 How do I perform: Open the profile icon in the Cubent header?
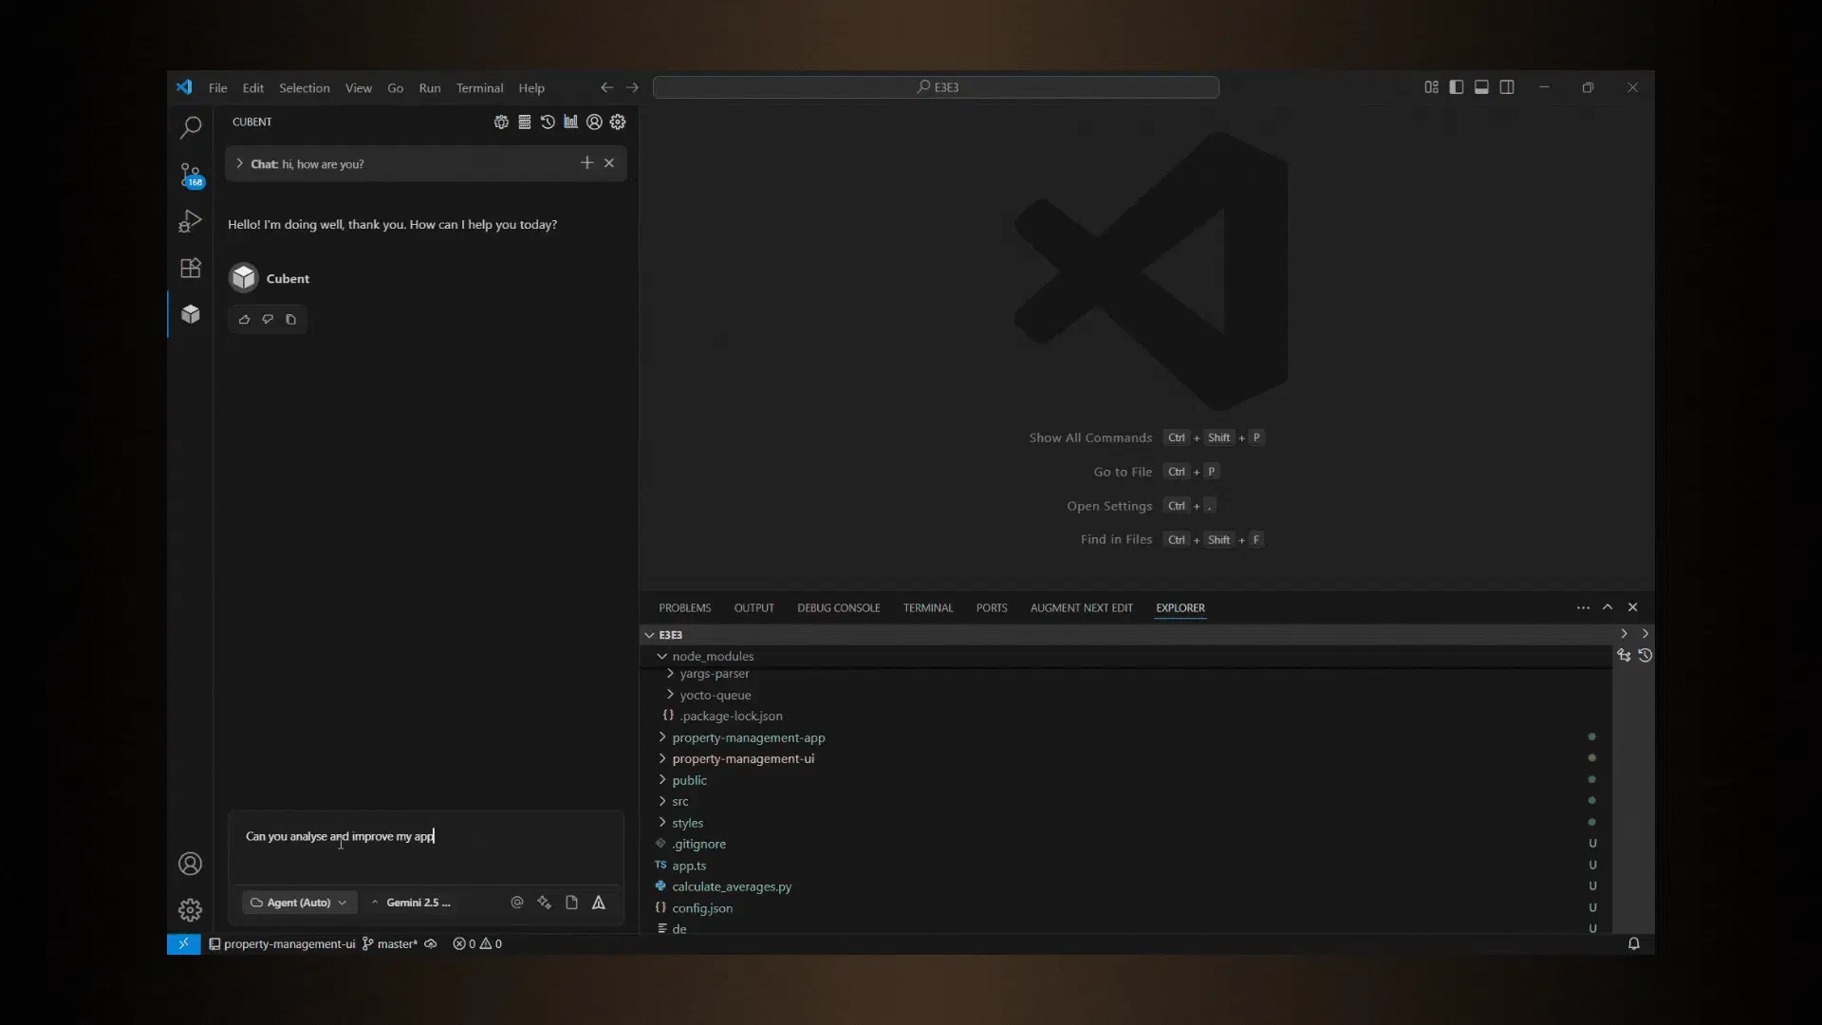coord(594,122)
